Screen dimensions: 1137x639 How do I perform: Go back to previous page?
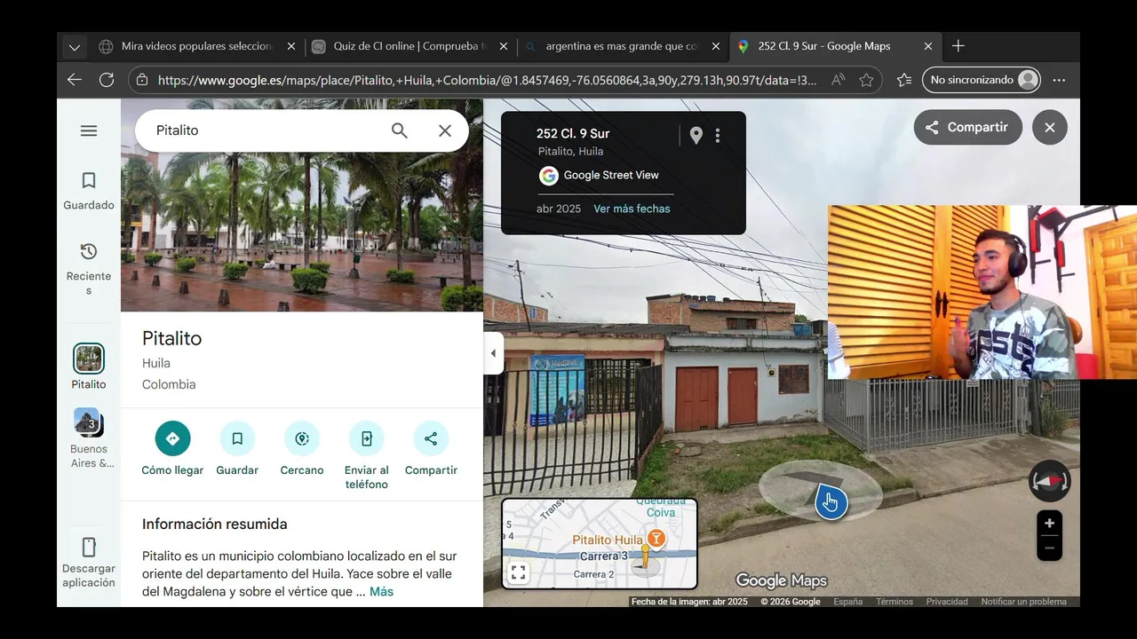tap(75, 80)
